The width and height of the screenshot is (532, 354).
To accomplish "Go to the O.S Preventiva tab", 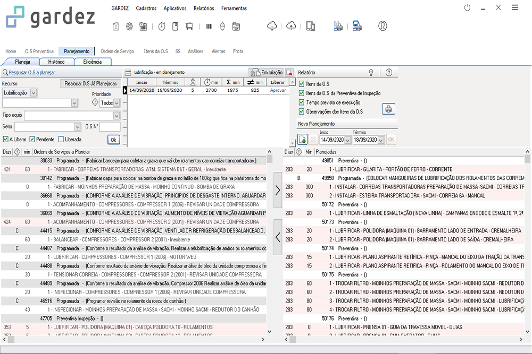I will [39, 51].
